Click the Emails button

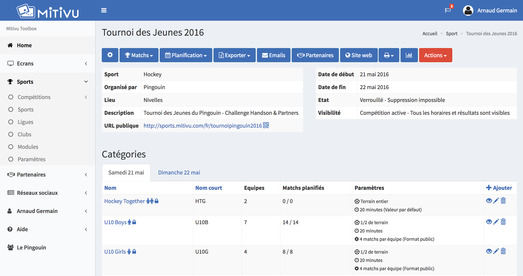(x=273, y=55)
